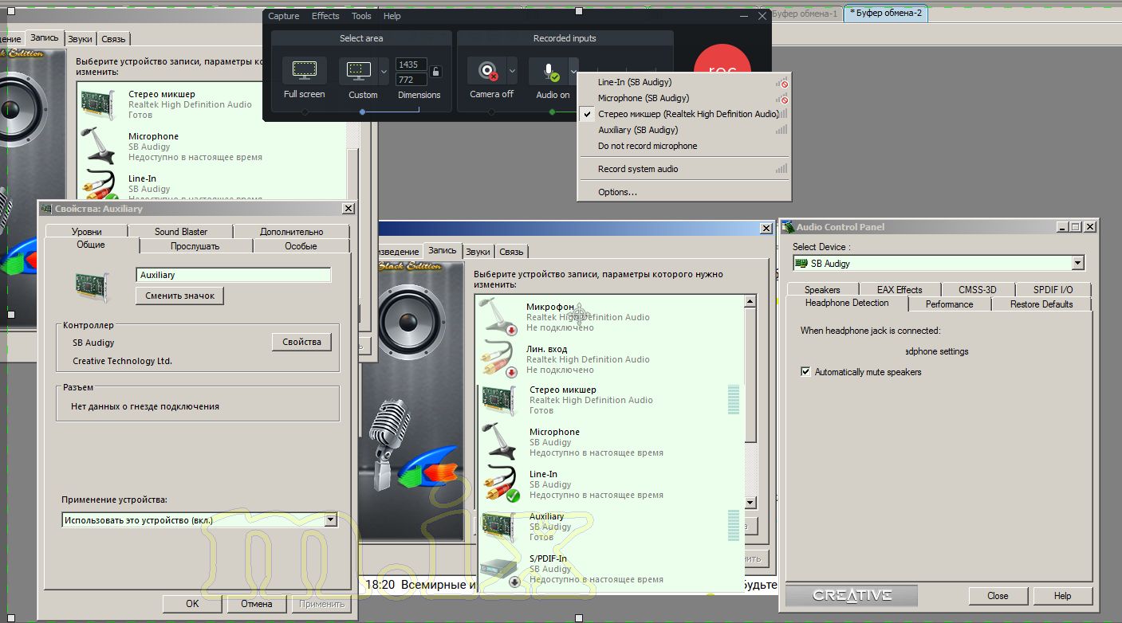Choose the Custom capture region icon
1122x623 pixels.
pyautogui.click(x=360, y=71)
